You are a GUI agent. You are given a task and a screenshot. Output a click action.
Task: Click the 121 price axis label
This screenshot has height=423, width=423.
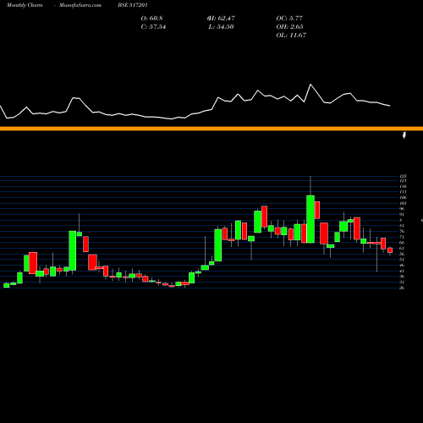pyautogui.click(x=403, y=181)
